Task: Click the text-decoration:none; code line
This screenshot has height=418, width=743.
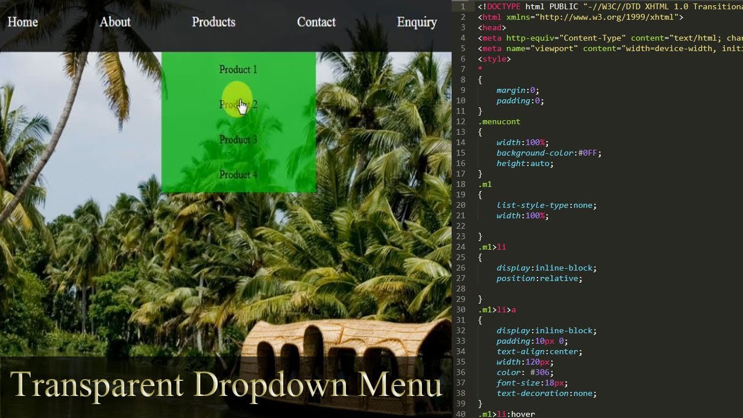Action: coord(546,394)
